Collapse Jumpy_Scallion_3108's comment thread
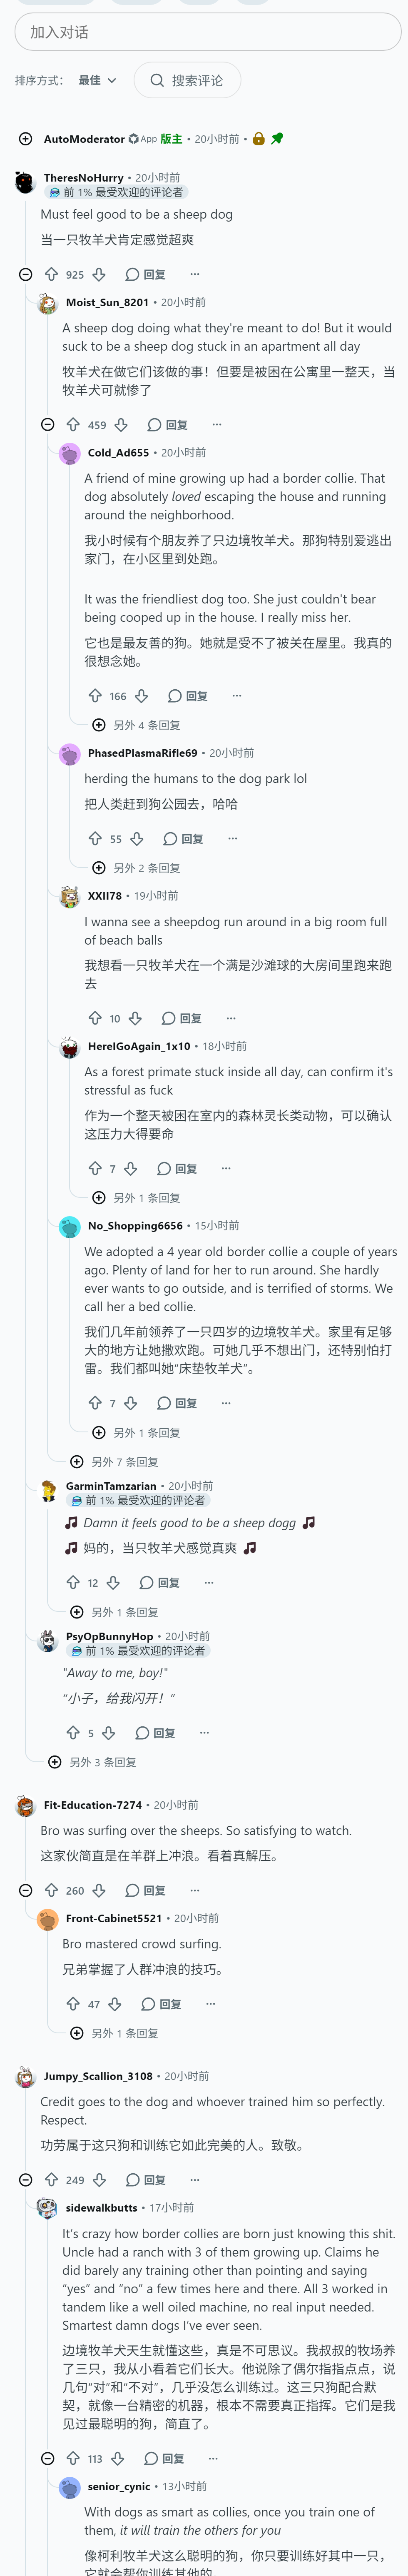This screenshot has width=408, height=2576. point(26,2179)
